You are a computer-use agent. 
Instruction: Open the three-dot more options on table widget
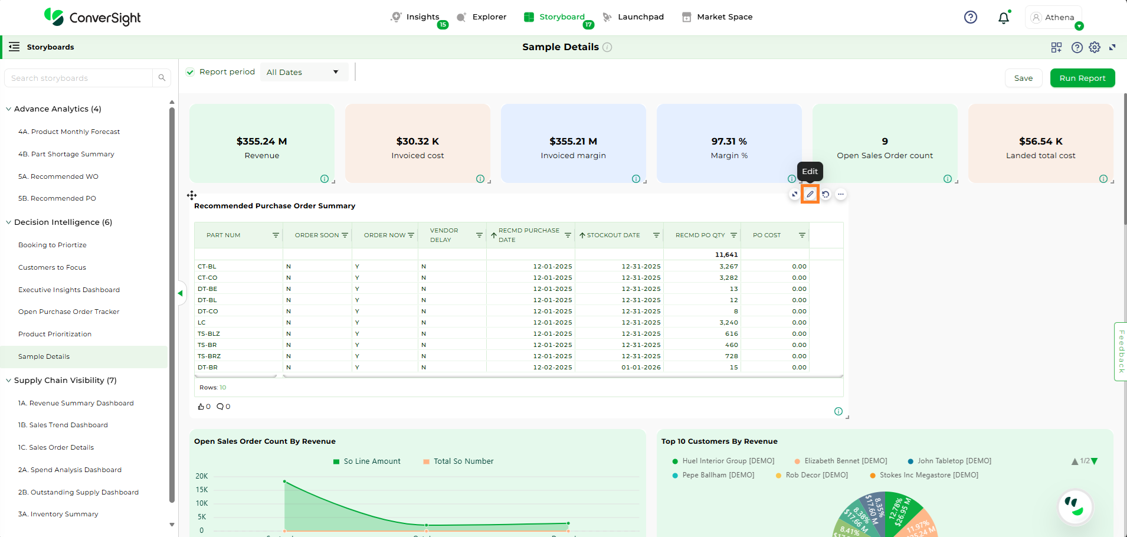pos(841,194)
